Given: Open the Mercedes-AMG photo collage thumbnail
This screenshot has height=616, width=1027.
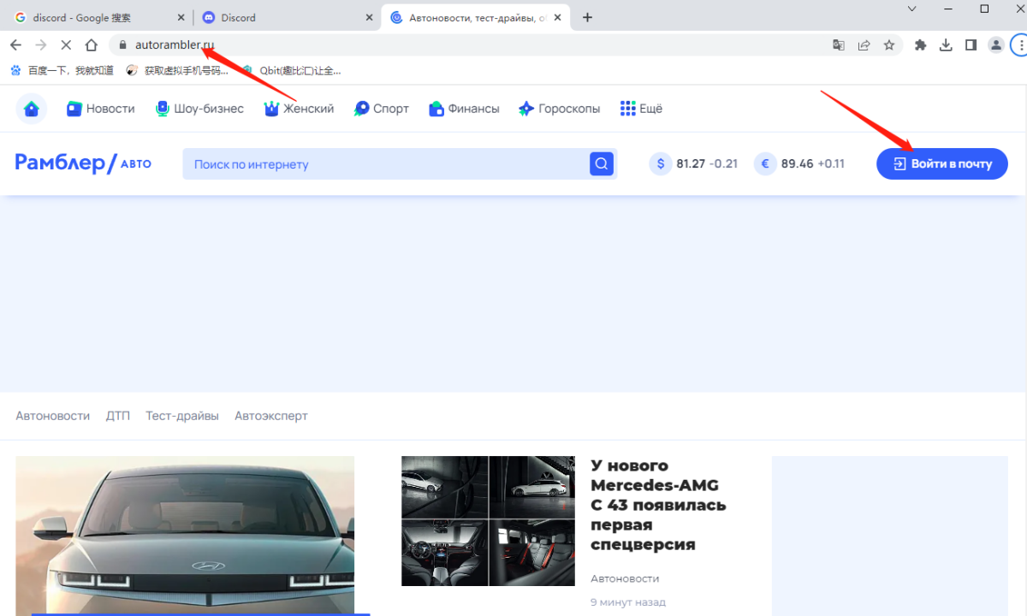Looking at the screenshot, I should tap(488, 521).
